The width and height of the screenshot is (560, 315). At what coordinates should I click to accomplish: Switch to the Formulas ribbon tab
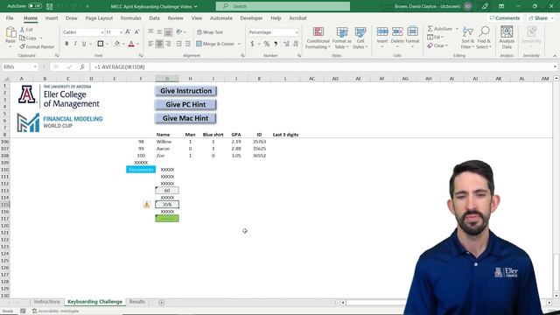pyautogui.click(x=130, y=17)
